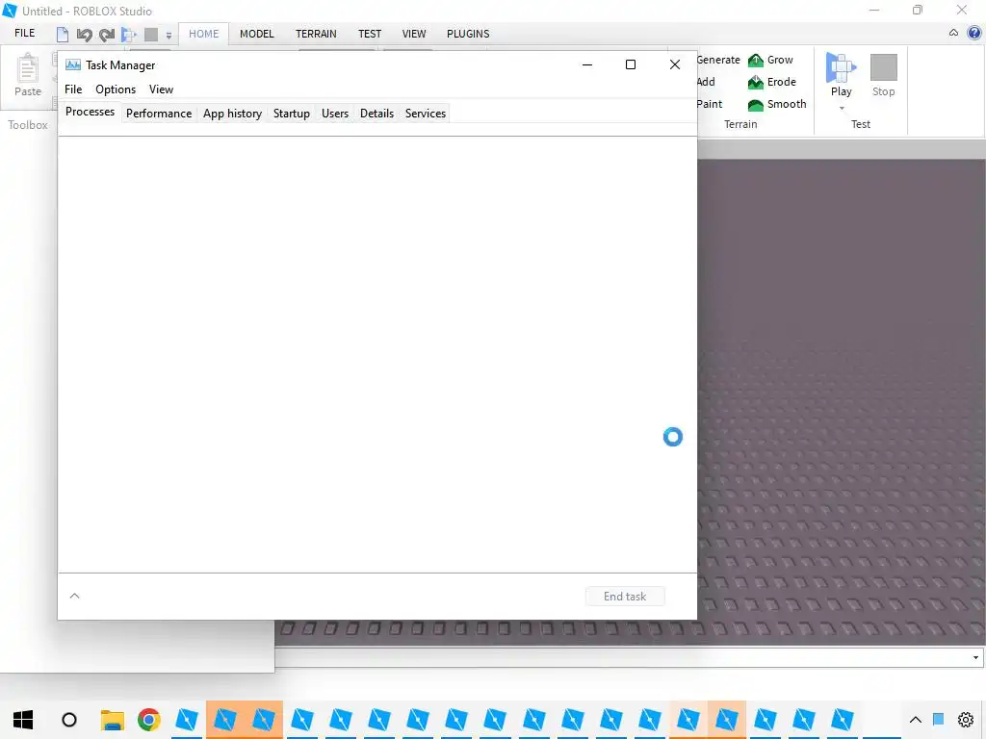This screenshot has width=986, height=739.
Task: Select the HOME ribbon tab
Action: [204, 34]
